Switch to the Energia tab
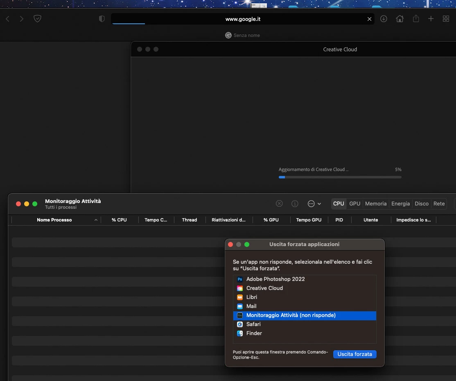The width and height of the screenshot is (456, 381). pyautogui.click(x=400, y=203)
